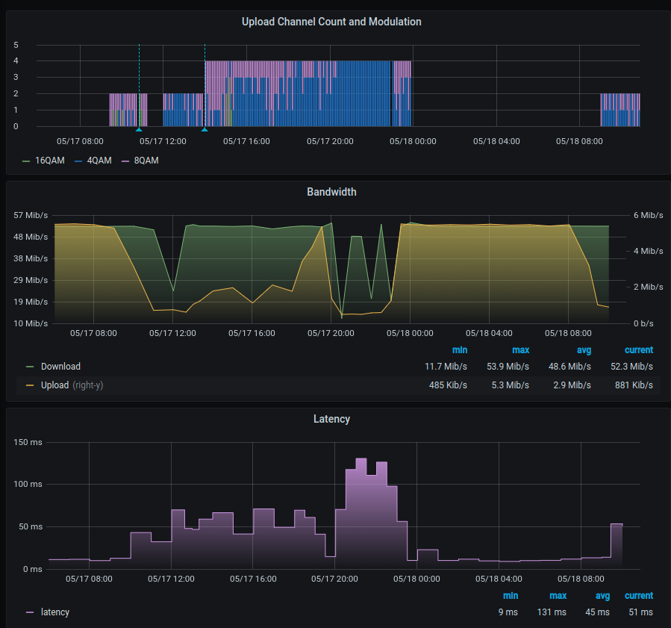Screen dimensions: 671x628
Task: Click the green 16QAM legend color icon
Action: (28, 161)
